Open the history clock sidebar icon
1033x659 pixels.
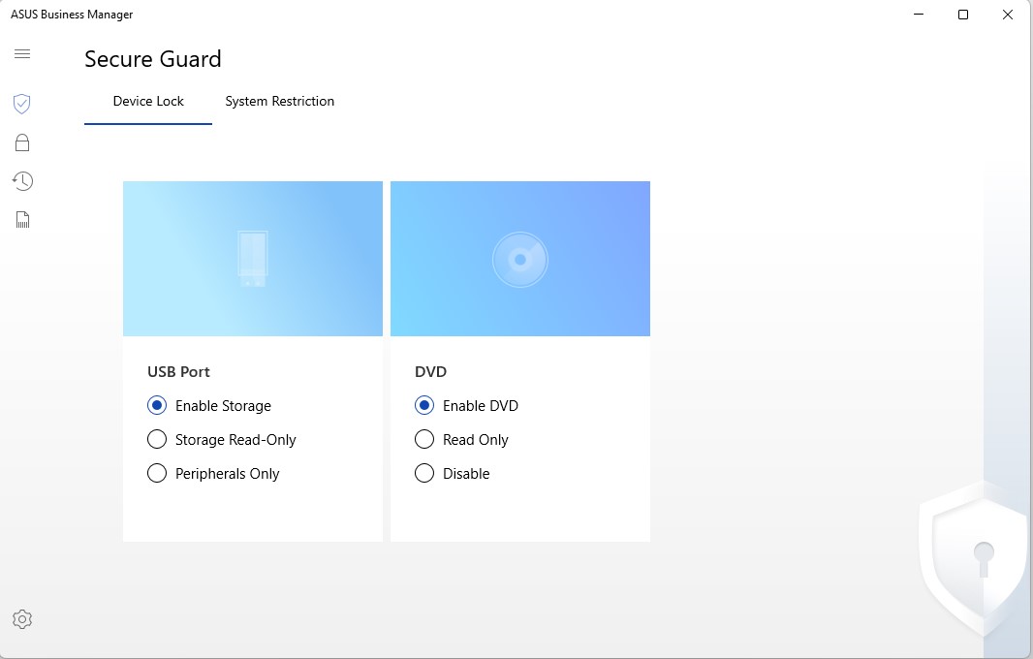pyautogui.click(x=22, y=181)
